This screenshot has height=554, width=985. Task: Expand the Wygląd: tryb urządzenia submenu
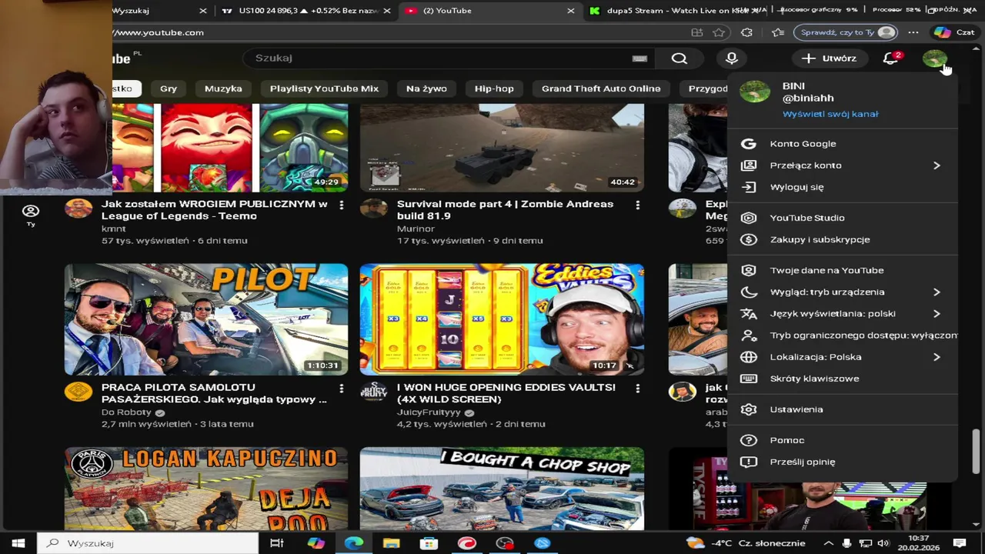click(x=937, y=292)
